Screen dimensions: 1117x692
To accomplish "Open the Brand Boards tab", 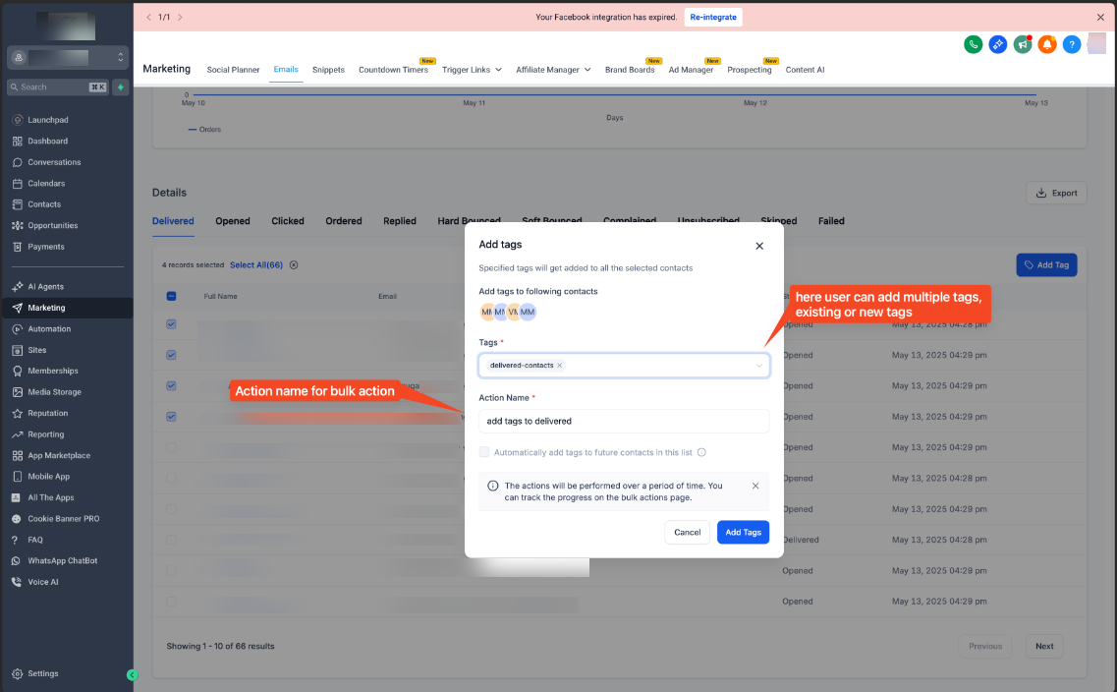I will [x=630, y=70].
